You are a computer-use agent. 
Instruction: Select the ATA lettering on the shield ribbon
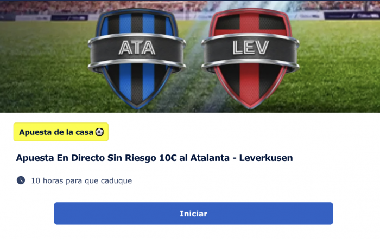pos(137,48)
